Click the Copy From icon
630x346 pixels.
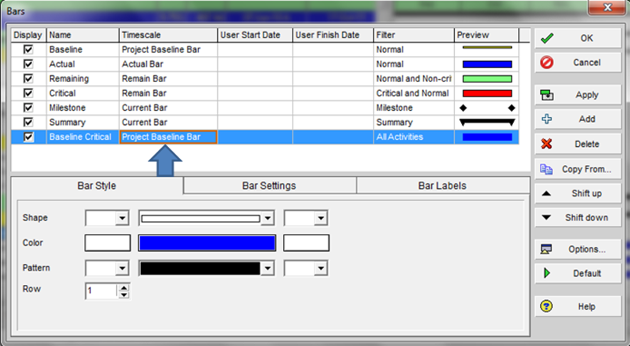click(x=547, y=169)
